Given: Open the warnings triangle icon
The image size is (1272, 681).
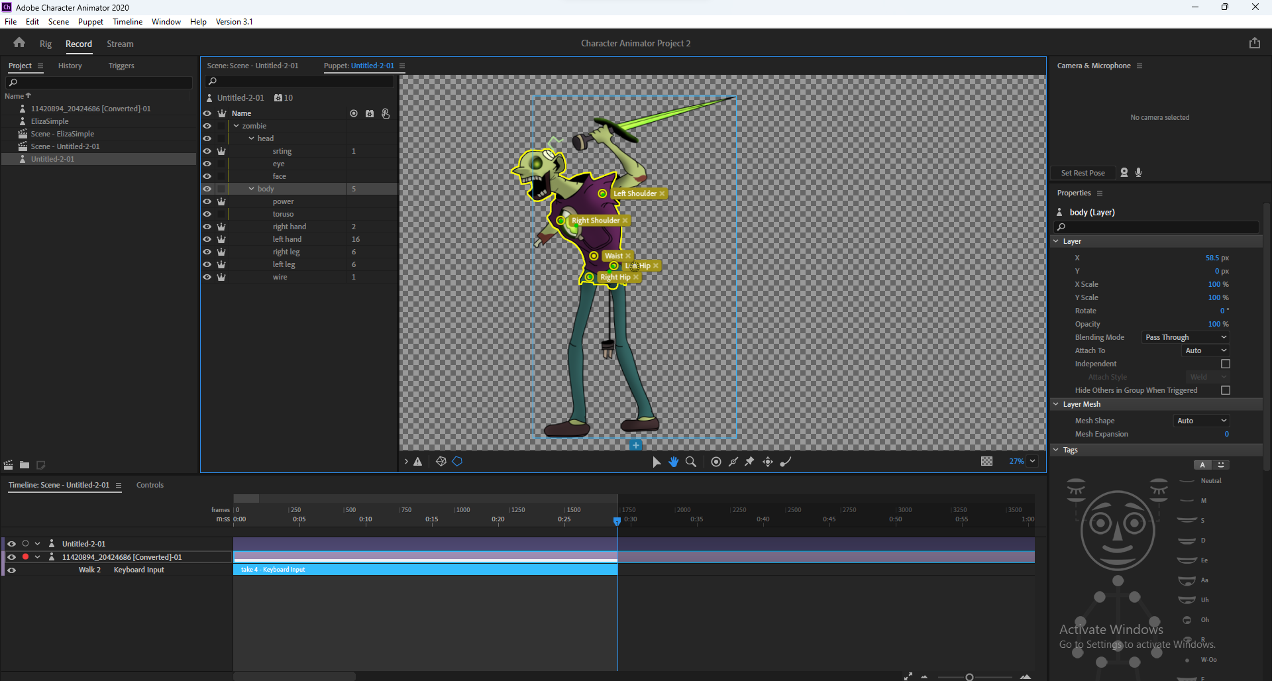Looking at the screenshot, I should (x=418, y=462).
